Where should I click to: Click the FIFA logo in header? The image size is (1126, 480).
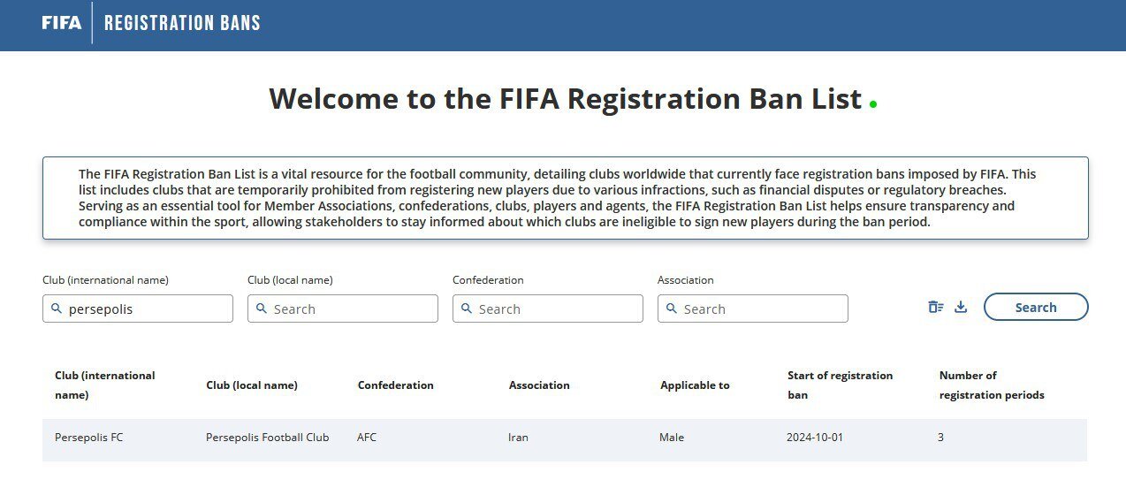pyautogui.click(x=61, y=23)
